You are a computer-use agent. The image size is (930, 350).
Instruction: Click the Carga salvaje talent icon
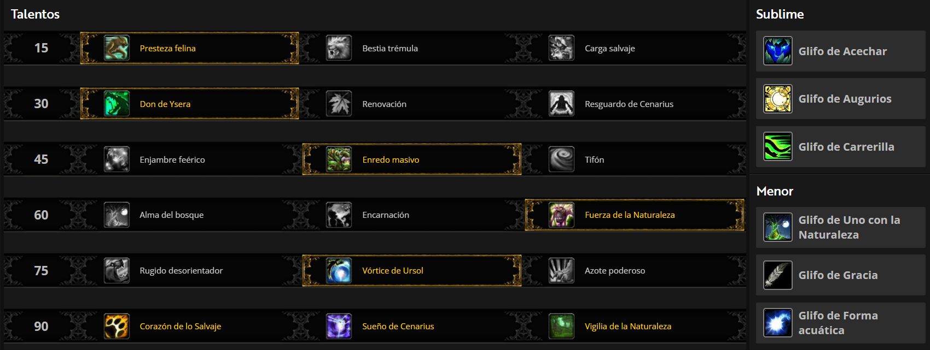point(561,48)
